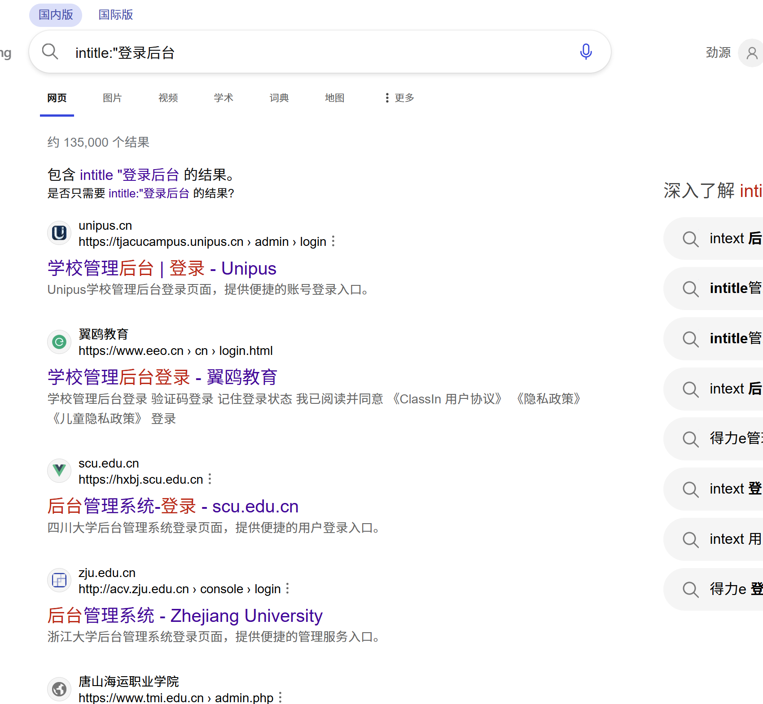The image size is (763, 704).
Task: Click the 翼鸥教育 site favicon
Action: pyautogui.click(x=59, y=342)
